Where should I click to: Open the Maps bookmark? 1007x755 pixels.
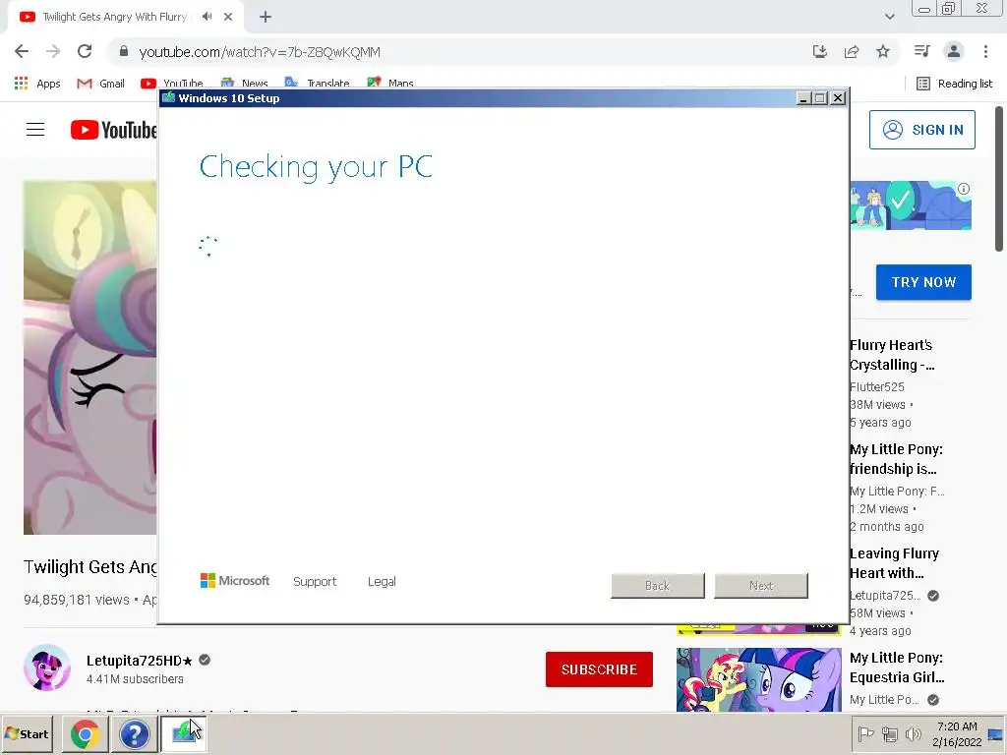tap(390, 84)
